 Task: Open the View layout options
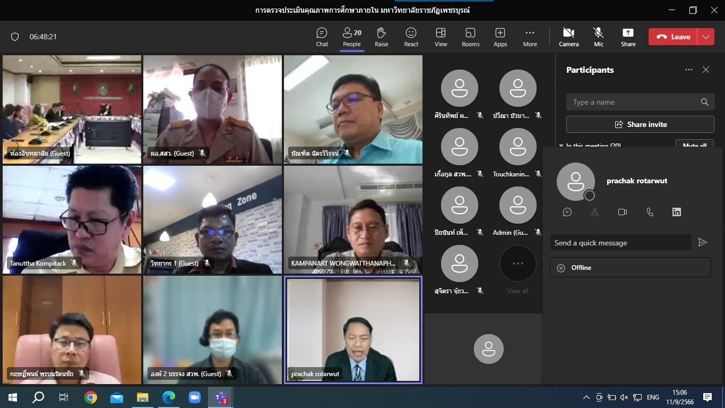click(x=441, y=37)
